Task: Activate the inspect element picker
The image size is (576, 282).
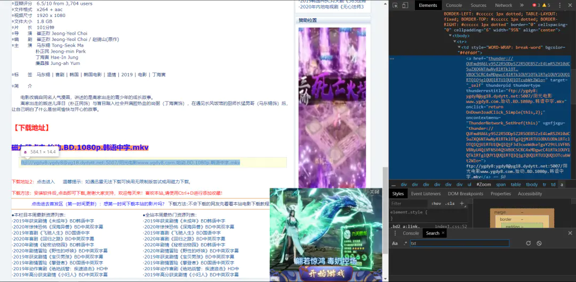Action: 395,5
